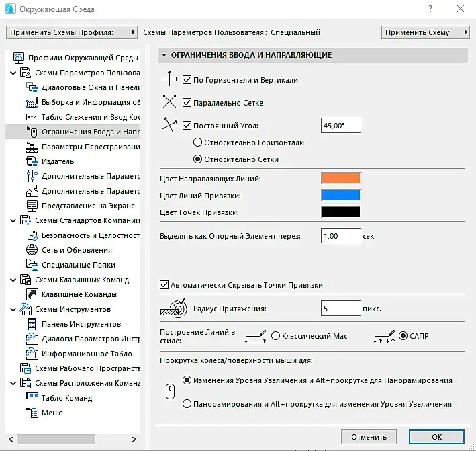Open Сеть и Обновления settings page
This screenshot has height=451, width=476.
pos(77,250)
